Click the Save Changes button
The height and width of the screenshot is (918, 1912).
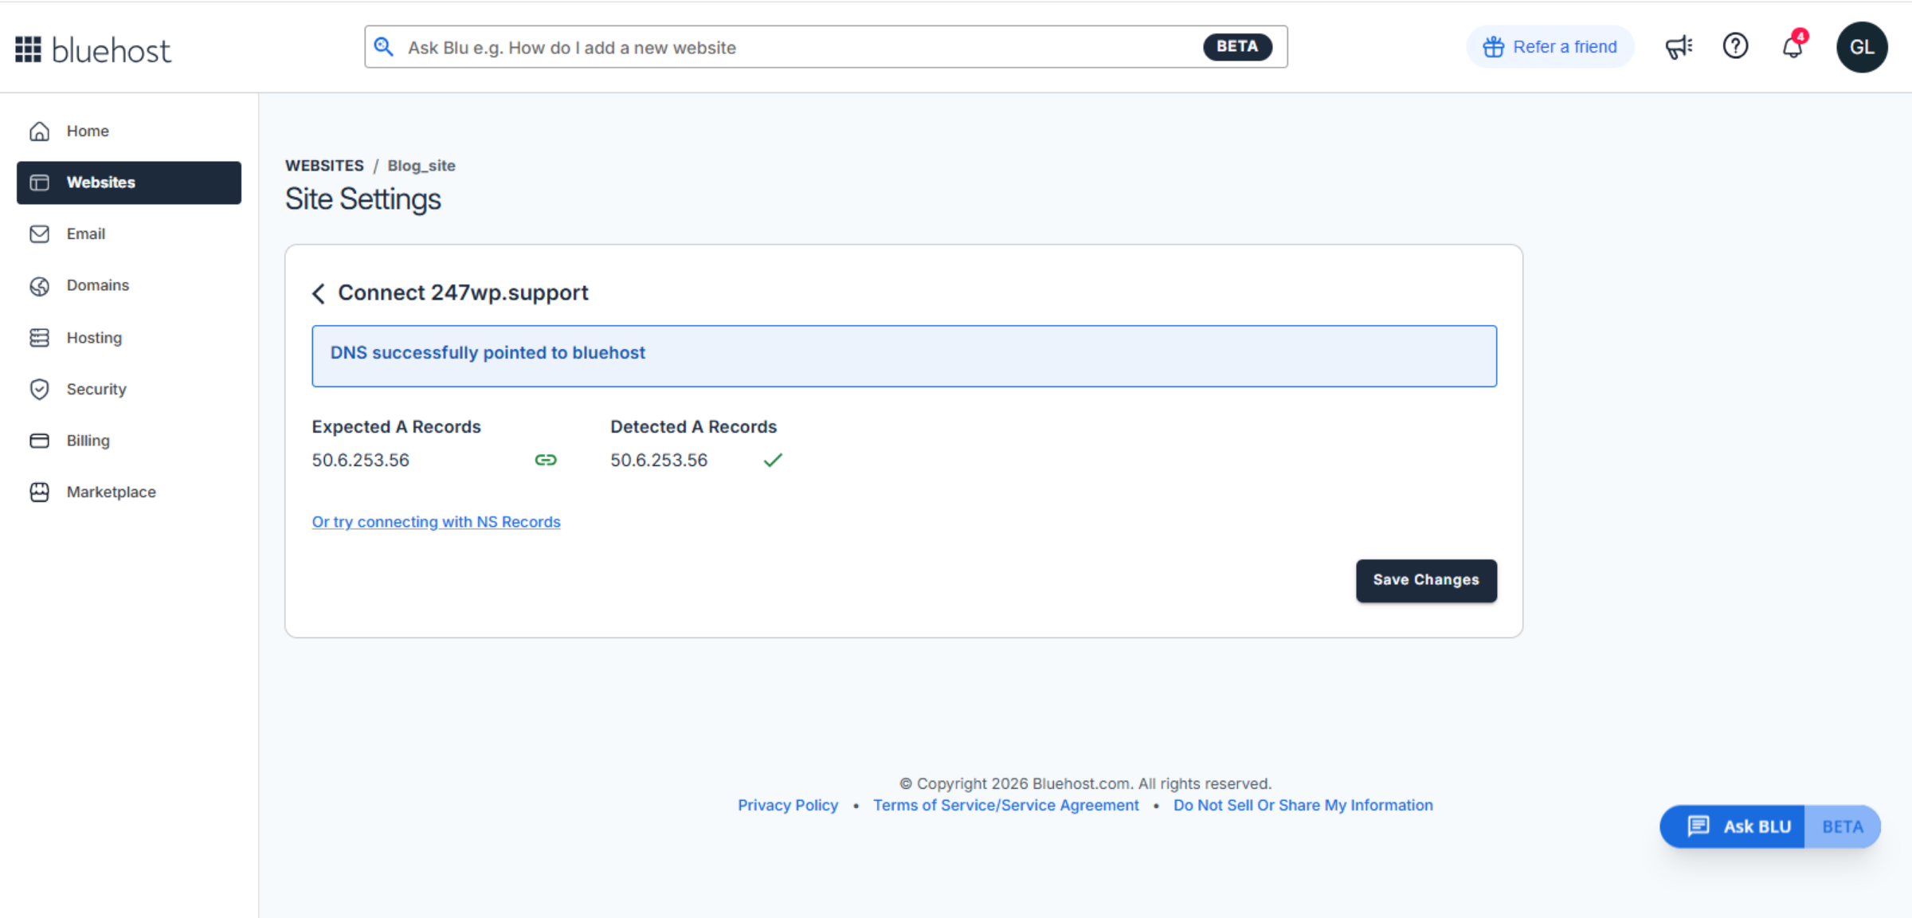point(1425,580)
